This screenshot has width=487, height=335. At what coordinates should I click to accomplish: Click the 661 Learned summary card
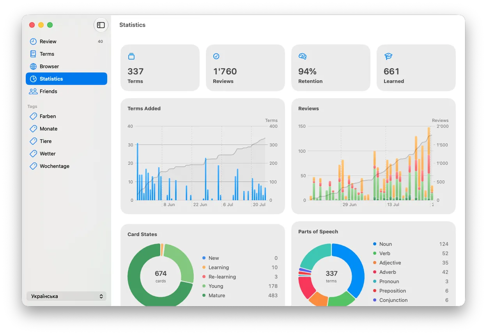416,68
